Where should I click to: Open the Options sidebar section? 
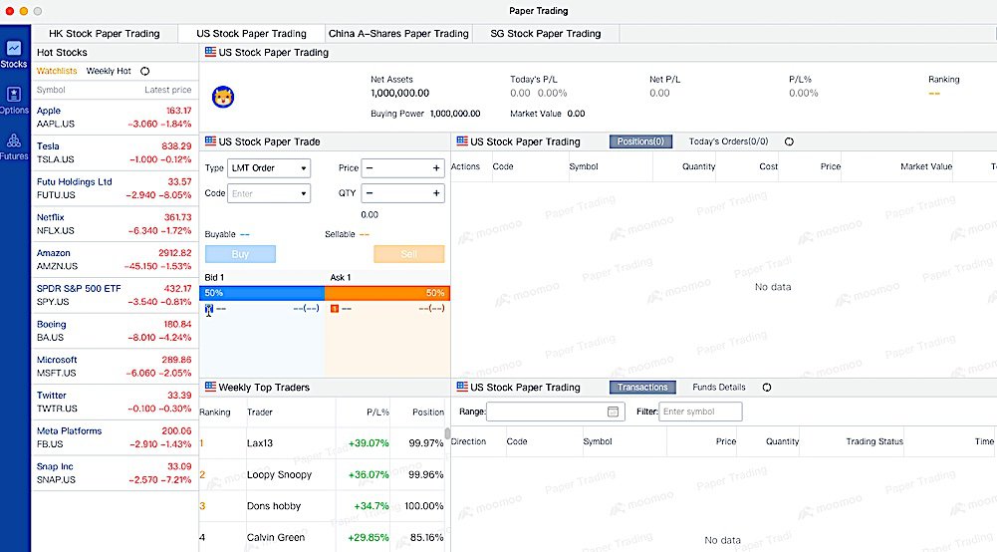pos(14,101)
